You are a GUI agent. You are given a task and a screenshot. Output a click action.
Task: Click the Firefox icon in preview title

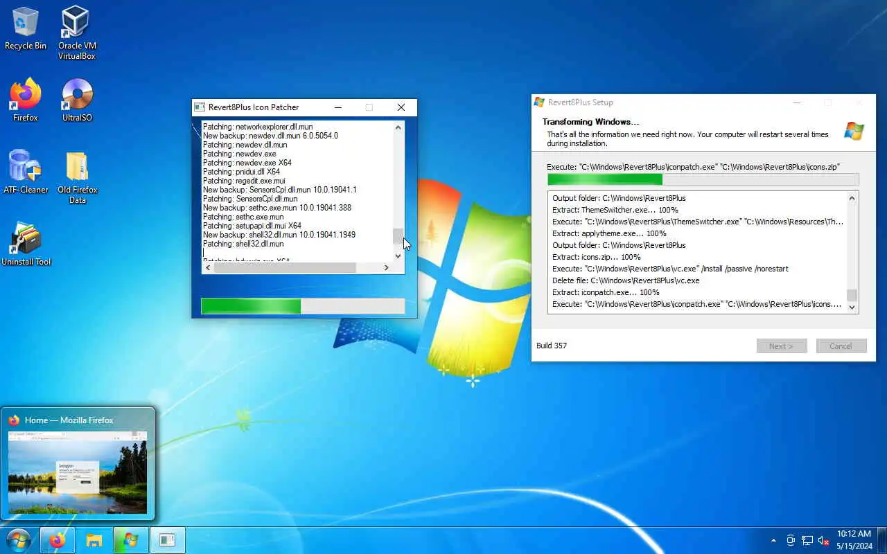coord(14,420)
